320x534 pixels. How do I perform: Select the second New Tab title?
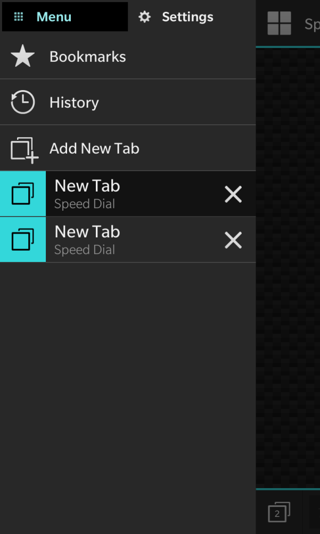tap(87, 232)
